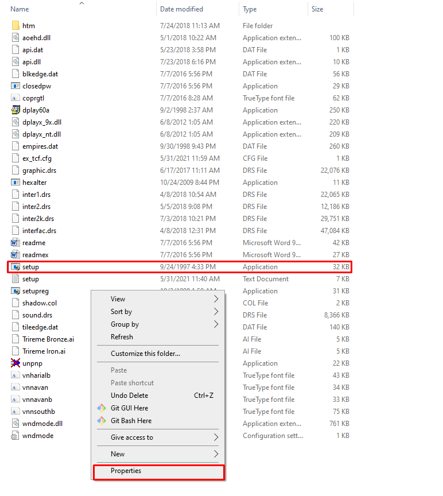The height and width of the screenshot is (496, 443).
Task: Select the vnnsouthb font file icon
Action: pos(15,412)
